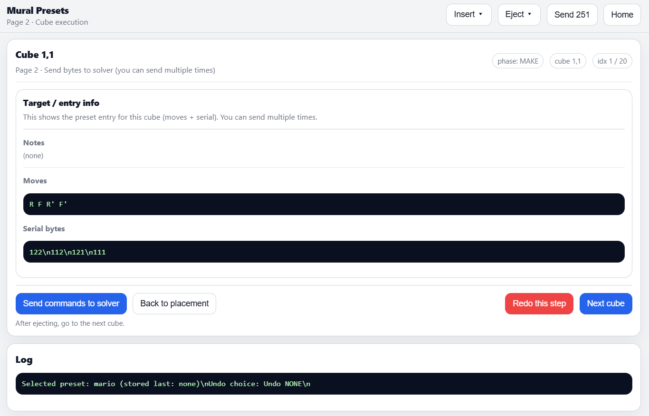Select the Serial bytes code box
The width and height of the screenshot is (649, 416).
tap(324, 252)
